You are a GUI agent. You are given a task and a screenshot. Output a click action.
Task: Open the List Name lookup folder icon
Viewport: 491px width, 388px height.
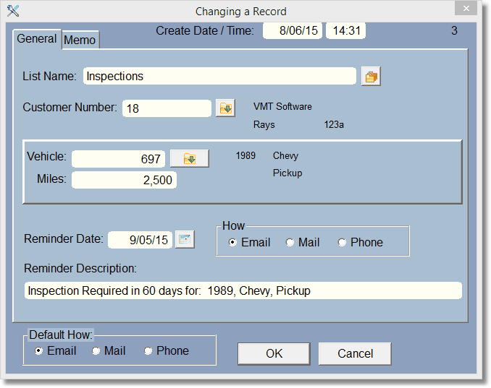[371, 76]
